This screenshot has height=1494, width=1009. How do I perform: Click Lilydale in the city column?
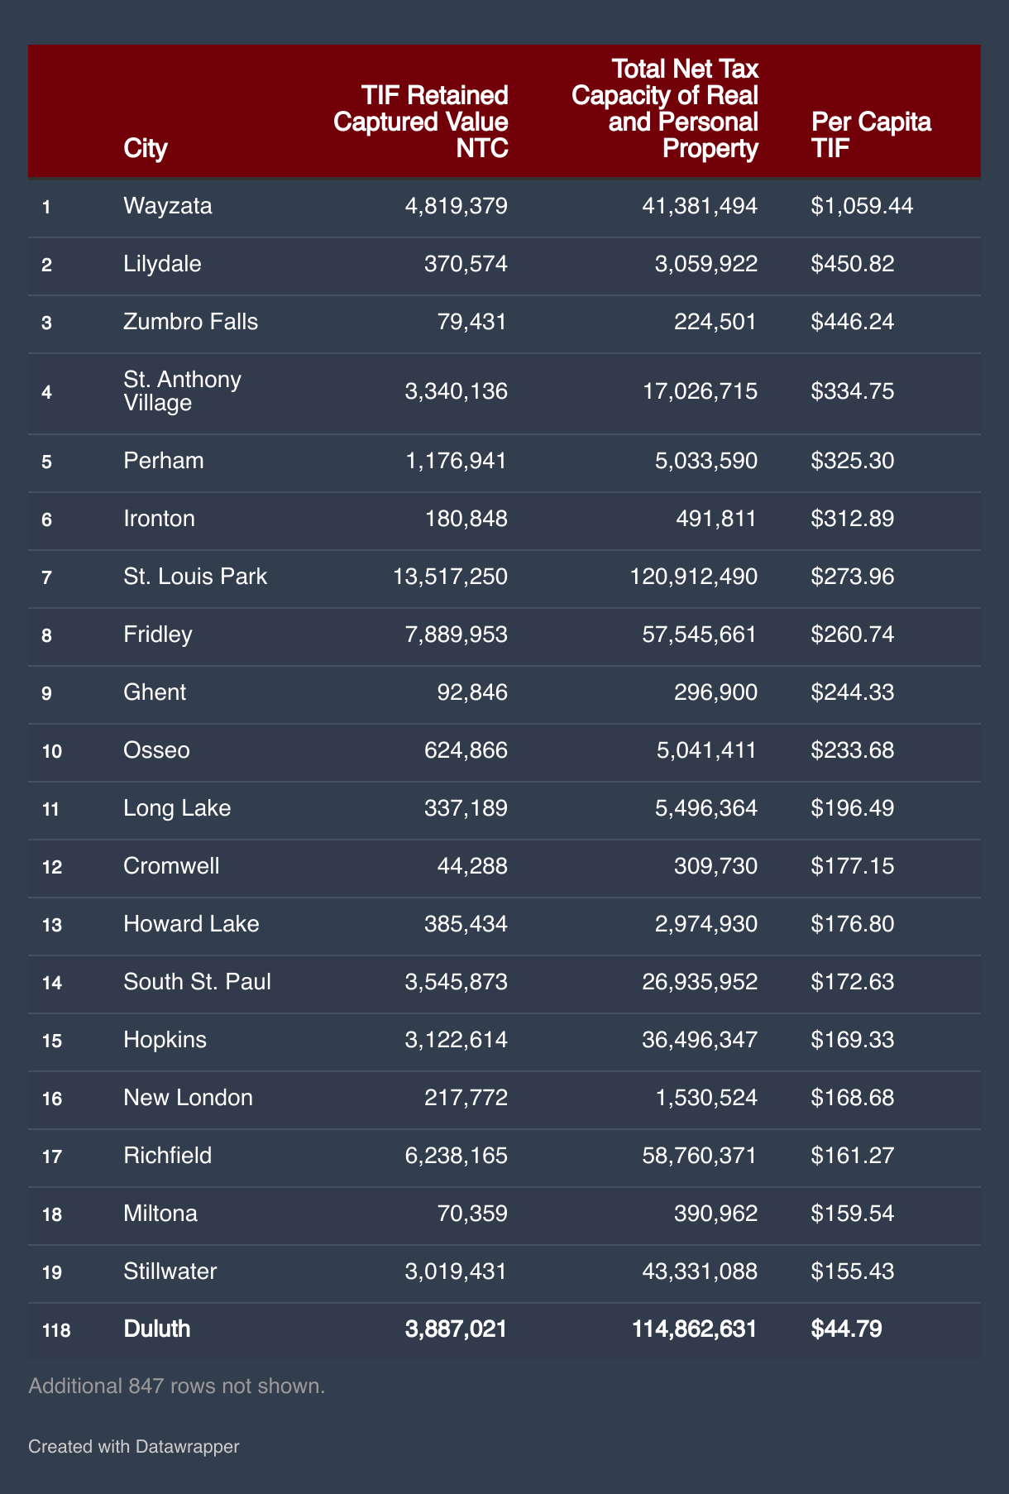pos(162,264)
